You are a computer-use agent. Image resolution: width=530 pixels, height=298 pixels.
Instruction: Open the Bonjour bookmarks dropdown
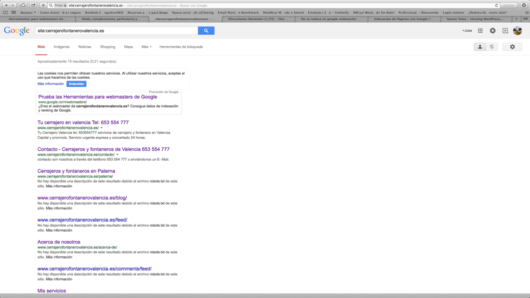pos(28,13)
